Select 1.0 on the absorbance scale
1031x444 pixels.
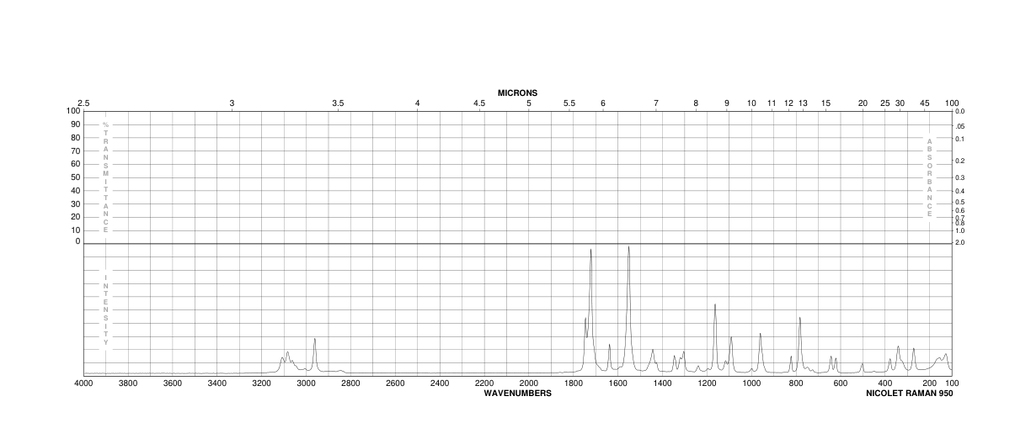pyautogui.click(x=961, y=230)
